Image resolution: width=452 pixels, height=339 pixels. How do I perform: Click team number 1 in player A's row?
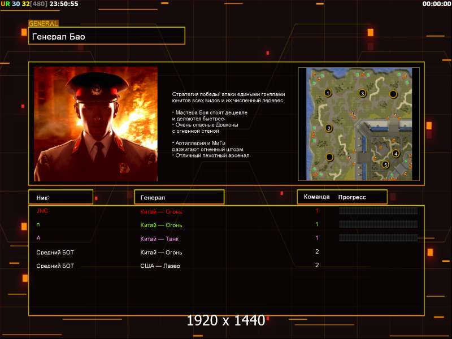pyautogui.click(x=317, y=238)
